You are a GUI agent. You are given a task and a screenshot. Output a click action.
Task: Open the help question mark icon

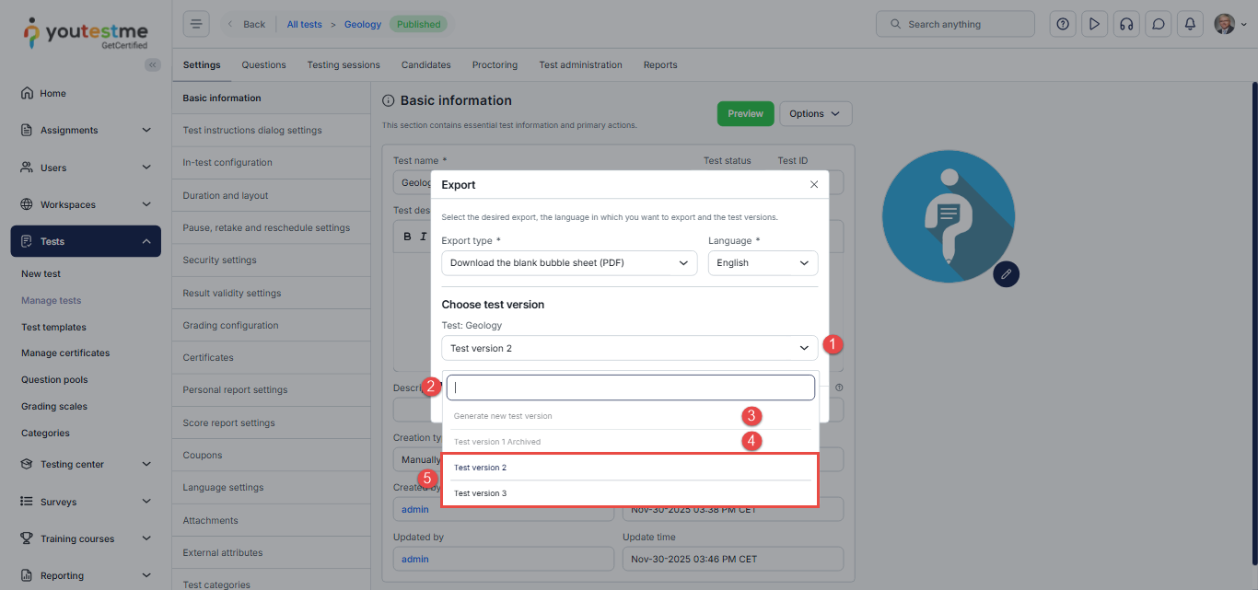[x=1063, y=24]
